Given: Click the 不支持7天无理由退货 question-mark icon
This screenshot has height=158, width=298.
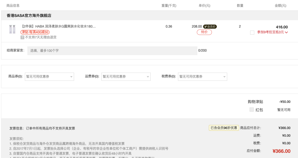Looking at the screenshot, I should (x=22, y=37).
